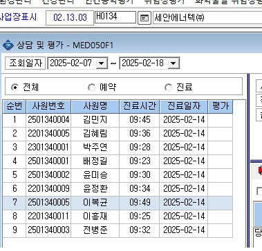Select the 예약 radio button
This screenshot has width=262, height=251.
pyautogui.click(x=91, y=88)
